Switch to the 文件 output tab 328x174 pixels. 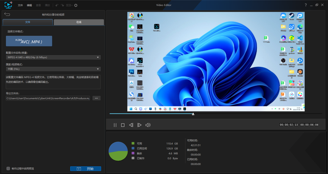tap(28, 22)
